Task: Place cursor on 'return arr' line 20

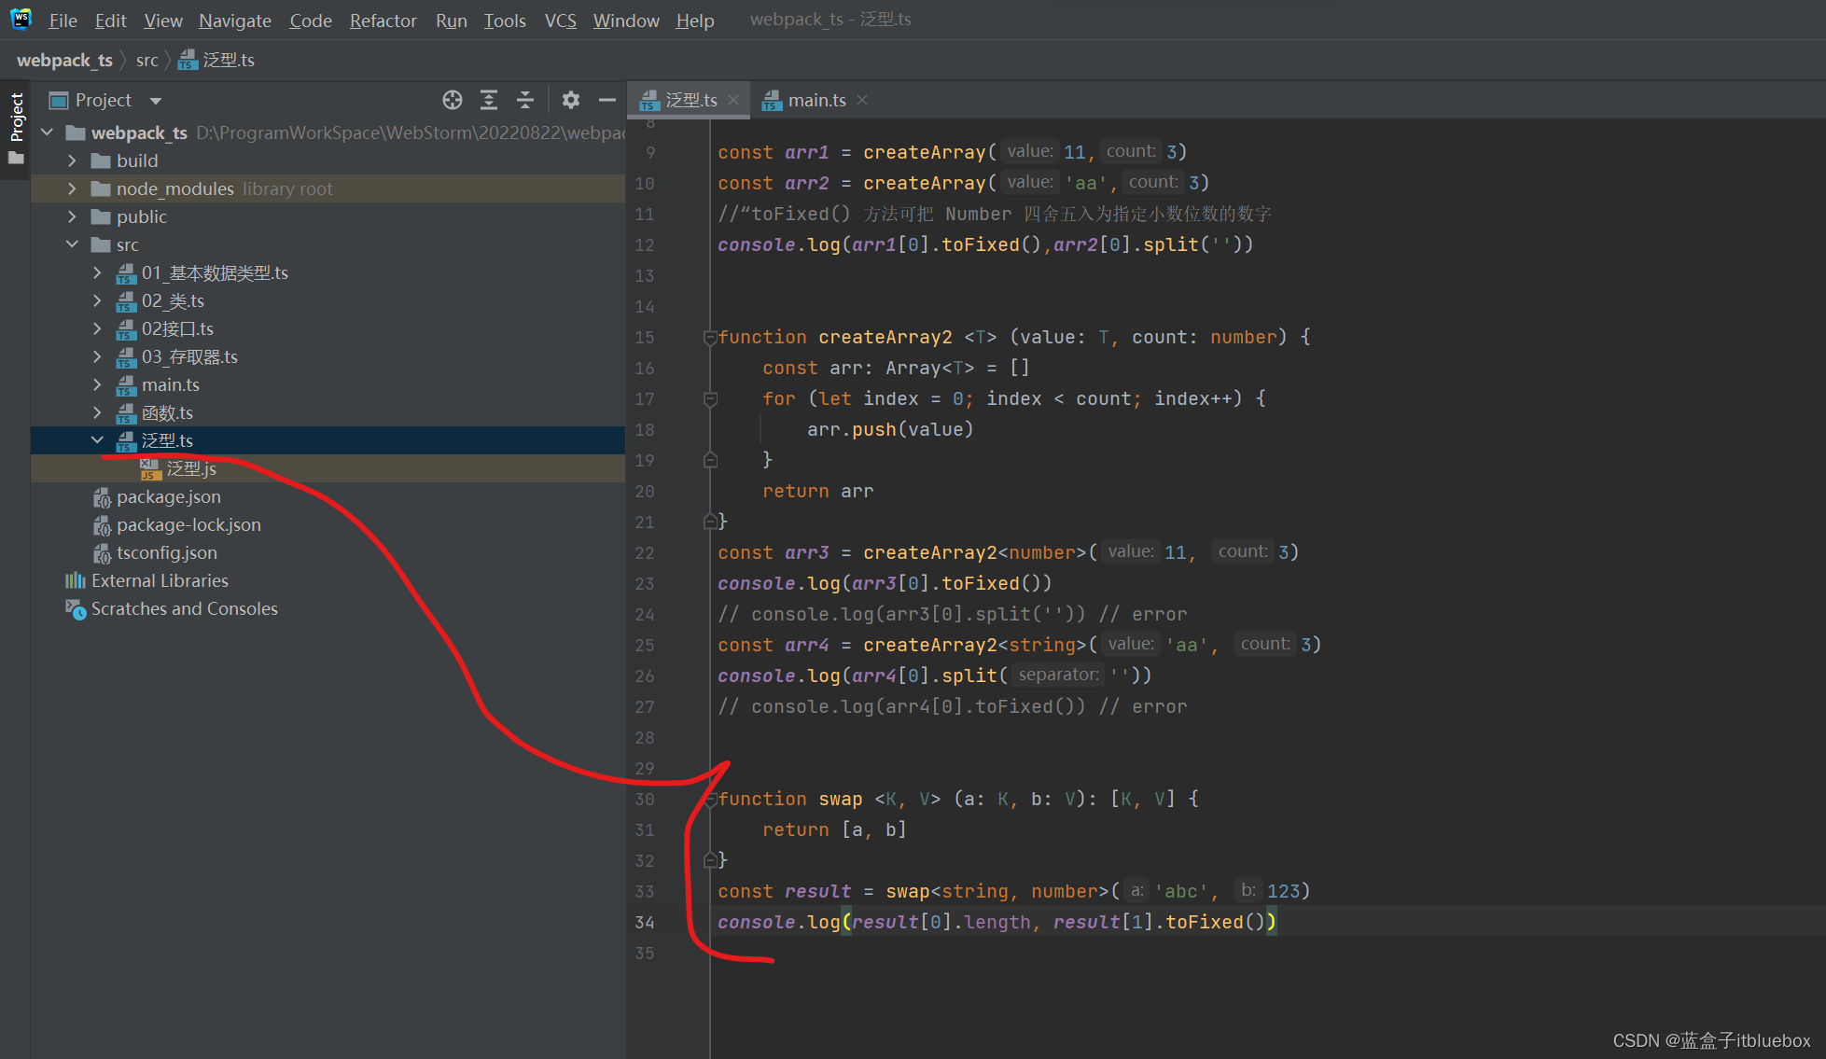Action: pos(817,491)
